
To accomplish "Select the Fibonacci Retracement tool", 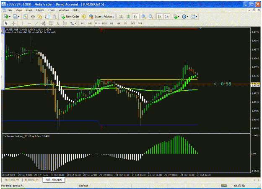I will click(x=51, y=23).
